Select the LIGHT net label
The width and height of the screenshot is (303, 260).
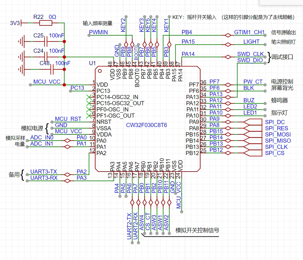[x=252, y=42]
